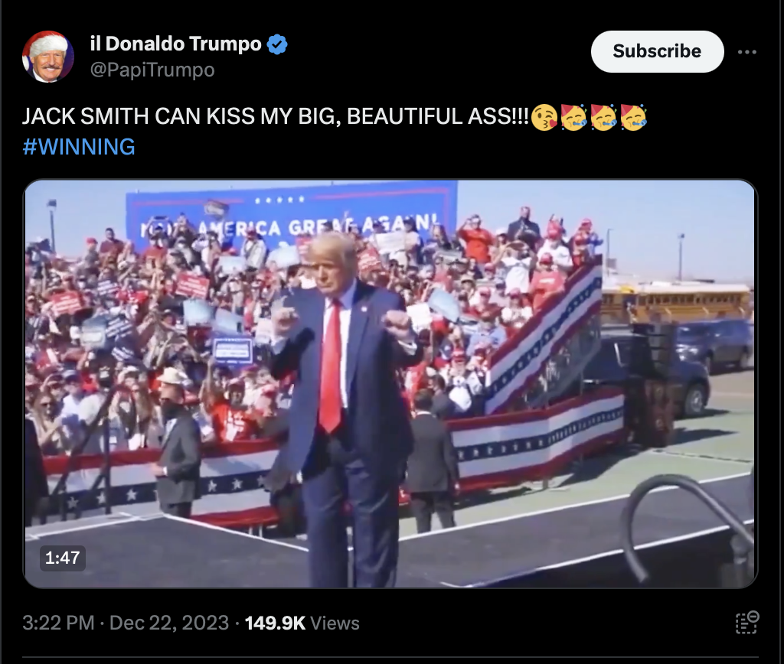Click the middle party face emoji
This screenshot has height=664, width=784.
[x=603, y=117]
